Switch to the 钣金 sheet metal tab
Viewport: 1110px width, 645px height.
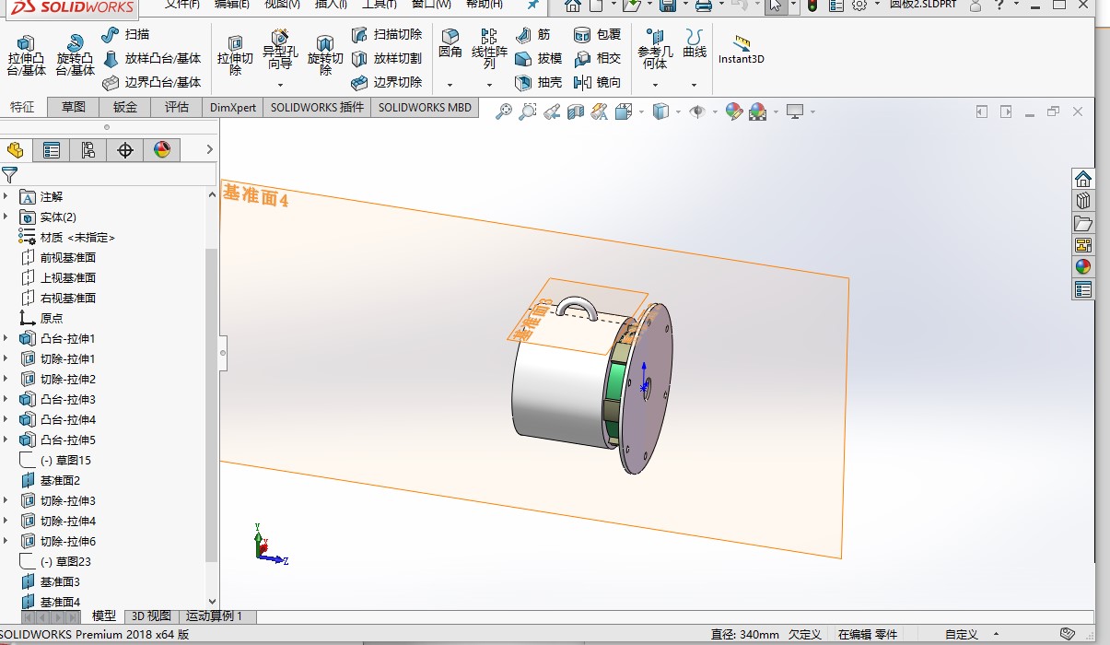(x=125, y=107)
